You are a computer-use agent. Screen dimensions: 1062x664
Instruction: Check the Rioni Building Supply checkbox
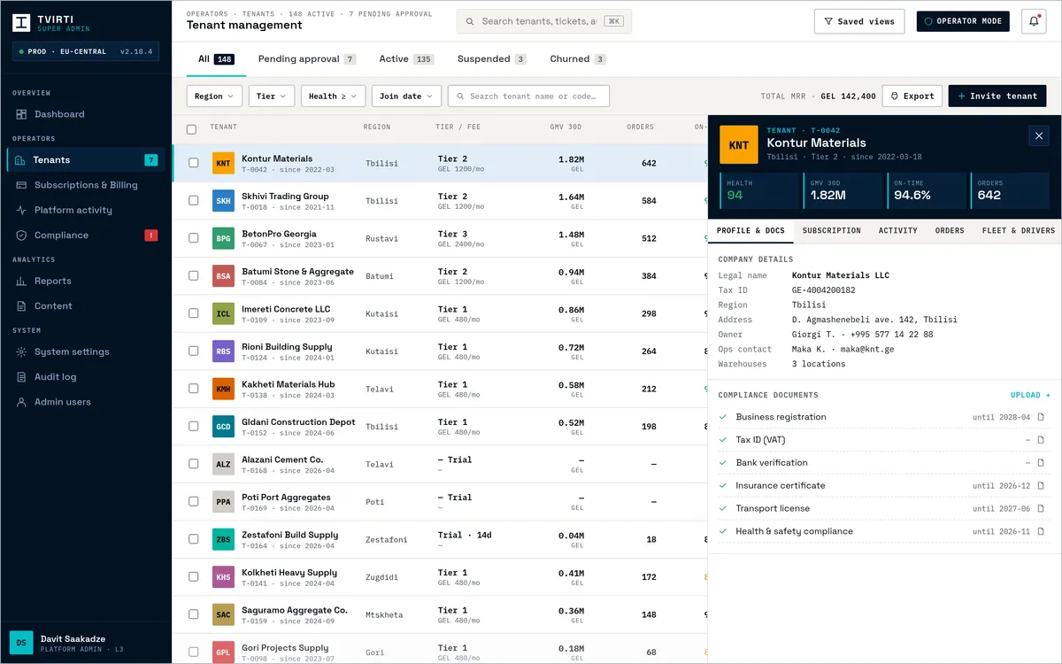coord(193,351)
